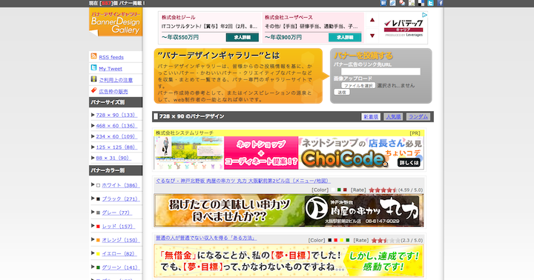Screen dimensions: 534x280
Task: Sort banners by 人気順
Action: 393,117
